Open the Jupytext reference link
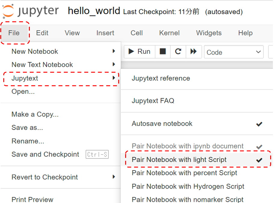This screenshot has width=275, height=203. [x=197, y=78]
